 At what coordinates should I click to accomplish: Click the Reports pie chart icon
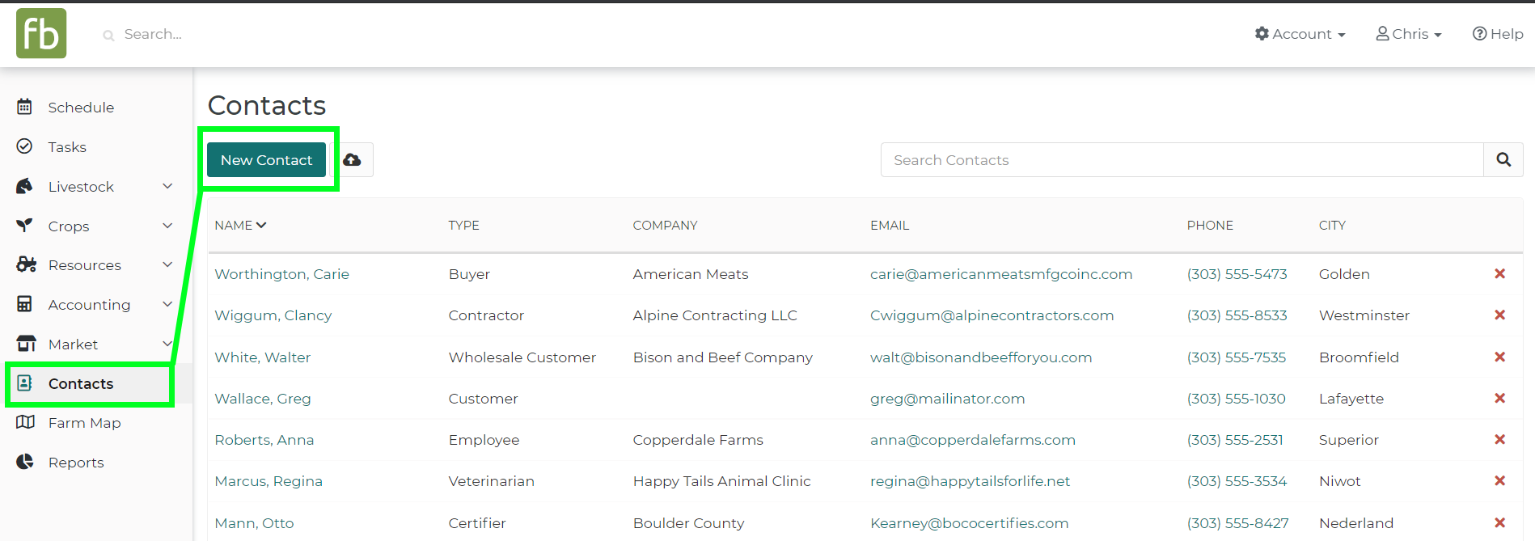[x=25, y=462]
